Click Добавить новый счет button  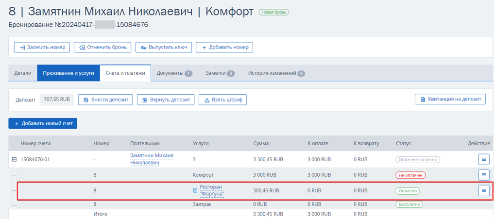[x=43, y=123]
